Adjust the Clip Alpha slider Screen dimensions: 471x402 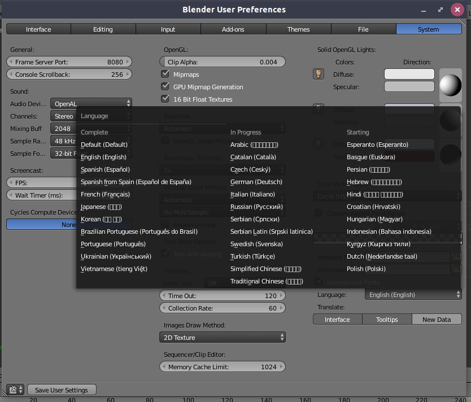(x=223, y=62)
